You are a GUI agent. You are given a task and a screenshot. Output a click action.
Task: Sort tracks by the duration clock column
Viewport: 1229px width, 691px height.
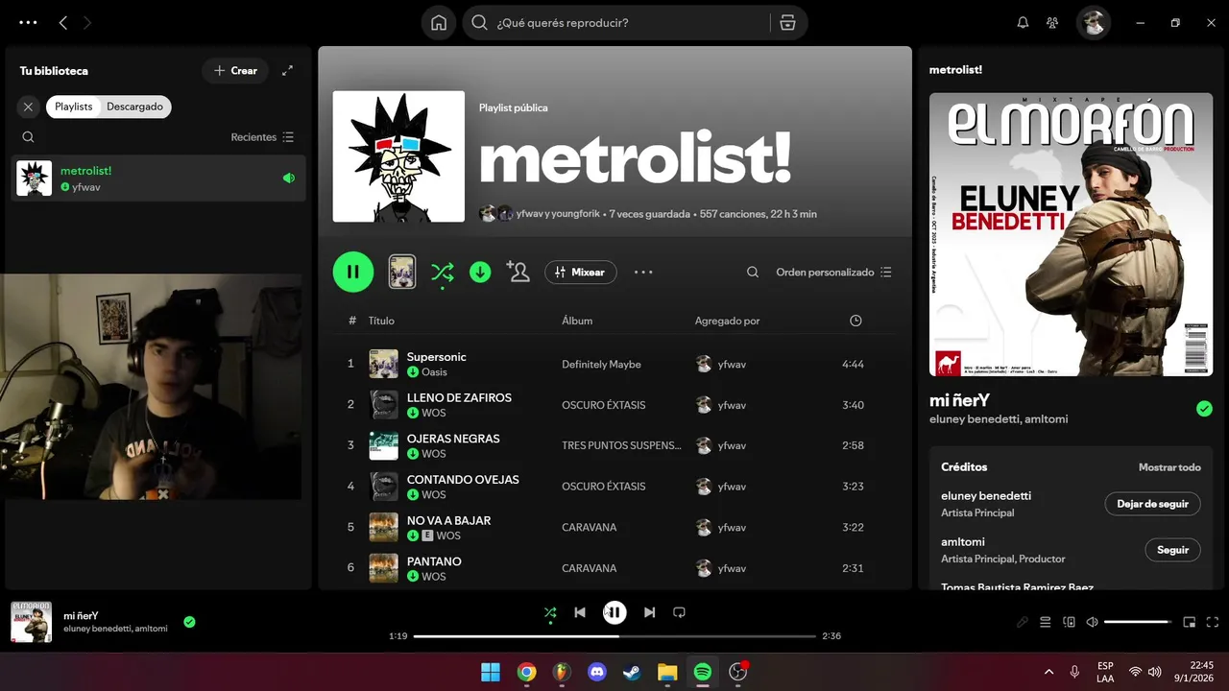(x=855, y=321)
